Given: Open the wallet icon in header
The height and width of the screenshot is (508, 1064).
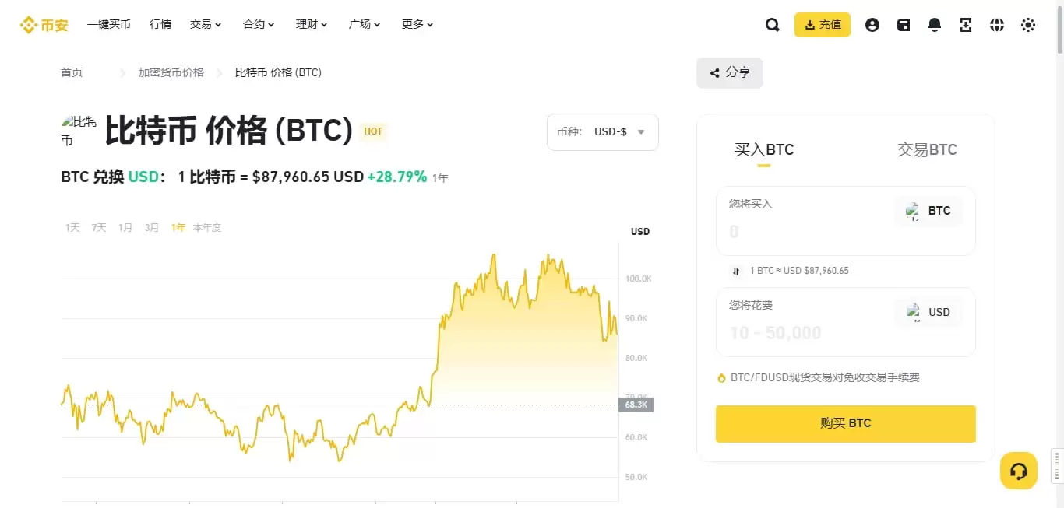Looking at the screenshot, I should point(904,25).
